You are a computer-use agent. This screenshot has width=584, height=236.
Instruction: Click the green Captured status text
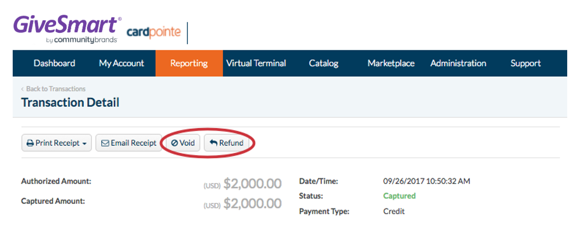coord(399,196)
